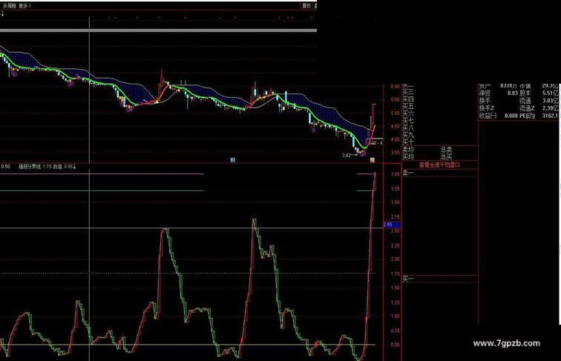This screenshot has height=361, width=561.
Task: Select the 买均 average buy row
Action: pos(408,156)
